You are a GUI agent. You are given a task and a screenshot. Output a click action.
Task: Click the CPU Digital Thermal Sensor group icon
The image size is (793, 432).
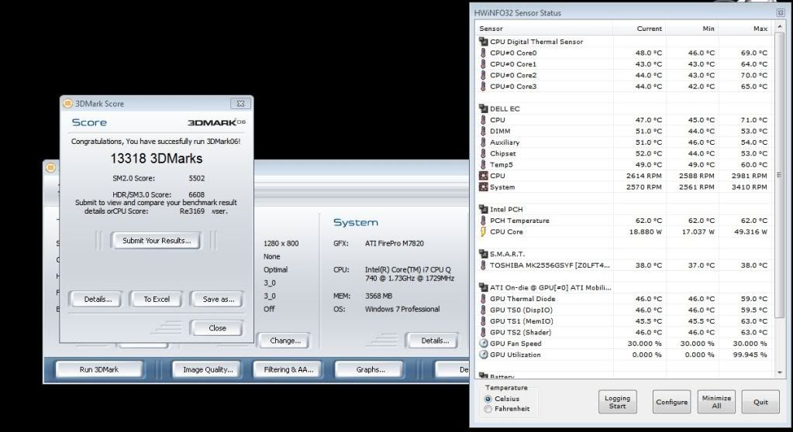click(483, 42)
